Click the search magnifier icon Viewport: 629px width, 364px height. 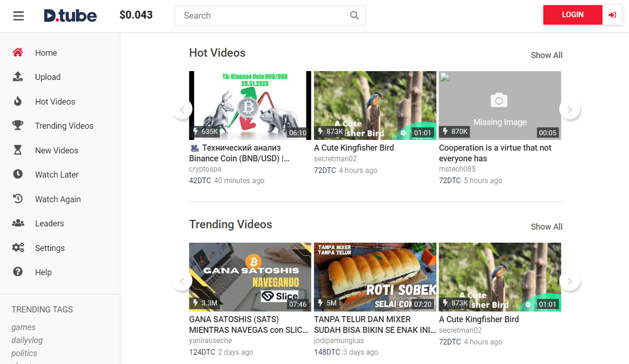(x=354, y=15)
